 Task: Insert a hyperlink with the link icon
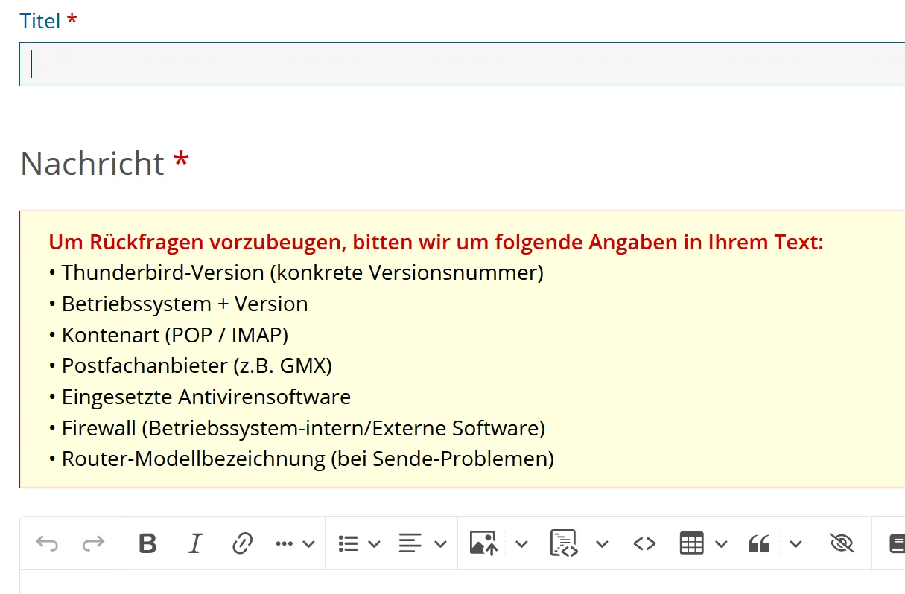click(242, 544)
